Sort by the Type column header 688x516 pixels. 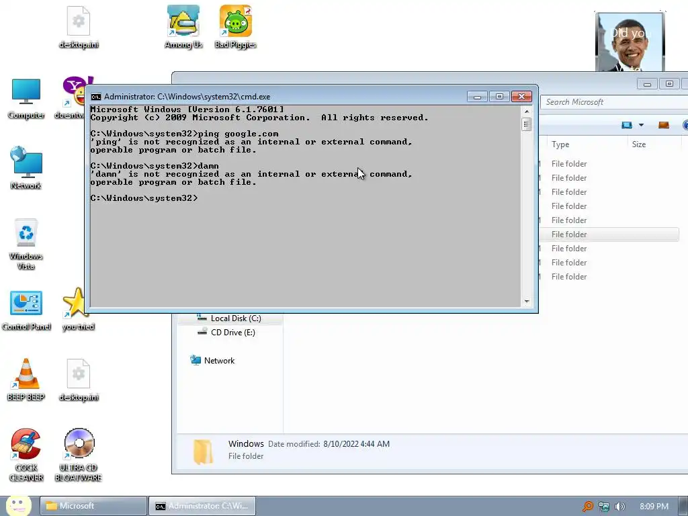[x=587, y=144]
